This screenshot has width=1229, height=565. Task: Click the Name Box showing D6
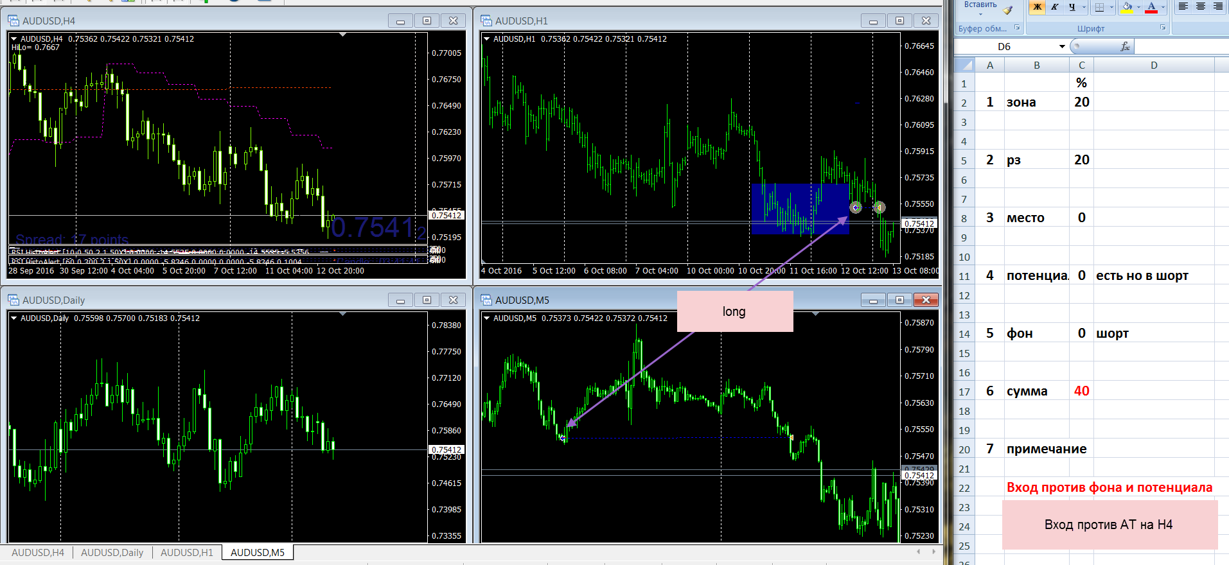(x=1005, y=46)
